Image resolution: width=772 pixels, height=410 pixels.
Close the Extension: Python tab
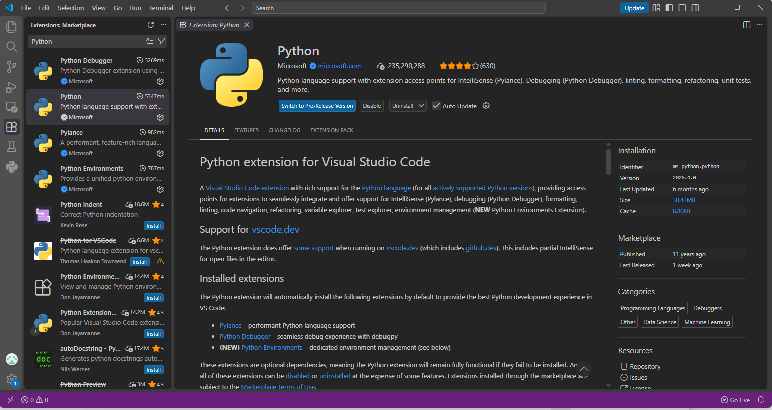(247, 25)
